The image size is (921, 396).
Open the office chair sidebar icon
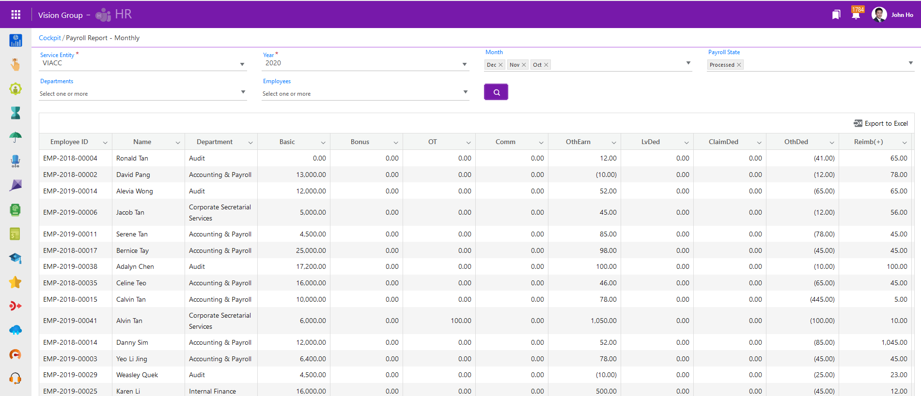click(16, 161)
